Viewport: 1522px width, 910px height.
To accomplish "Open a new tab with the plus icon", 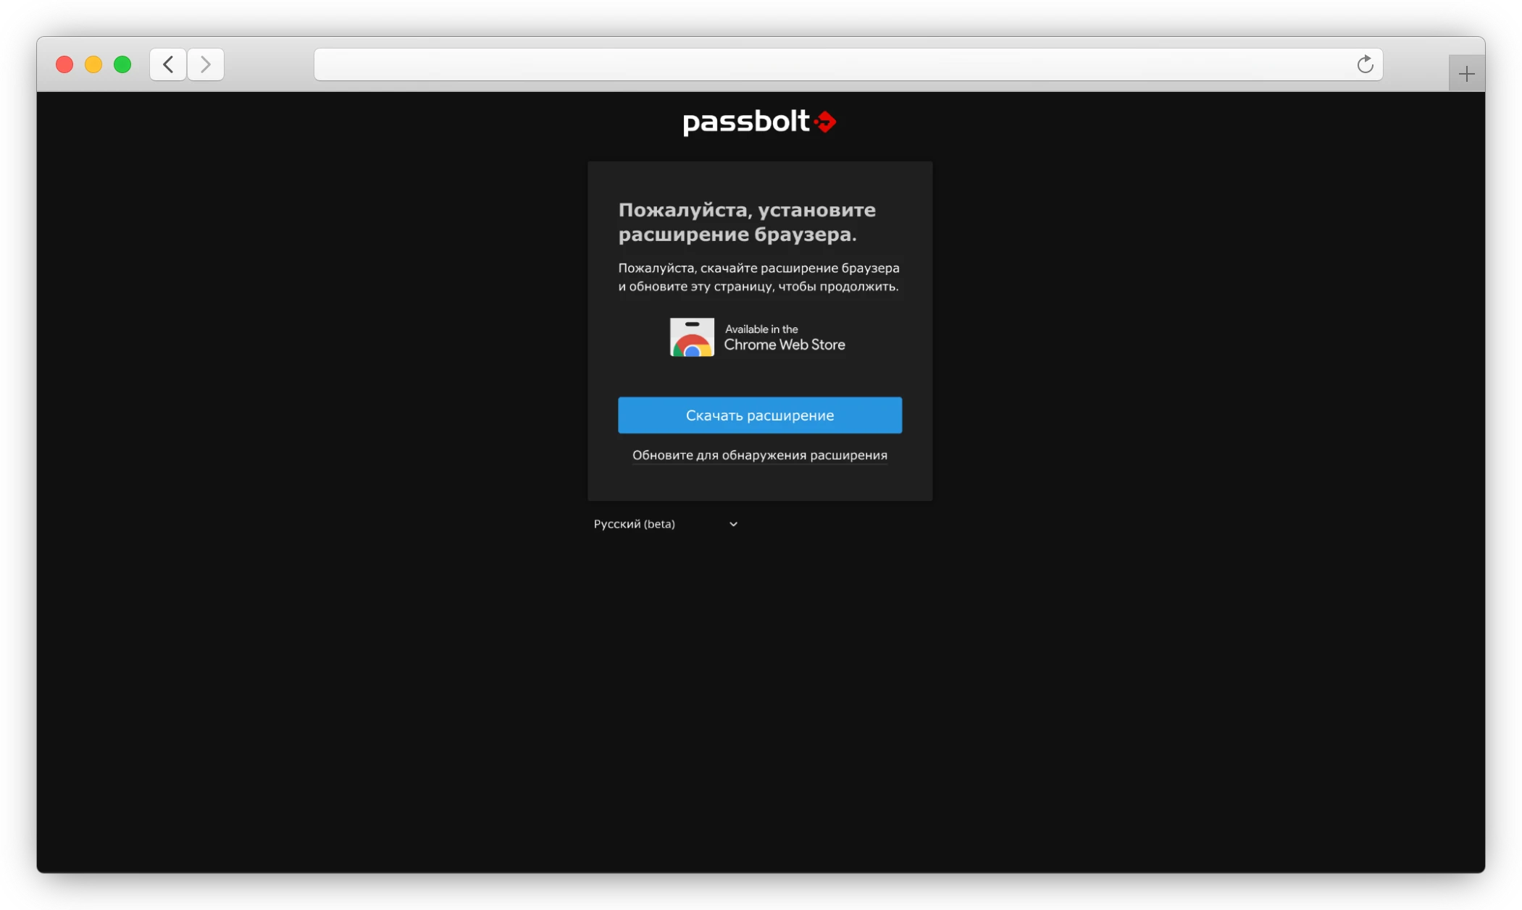I will 1466,74.
